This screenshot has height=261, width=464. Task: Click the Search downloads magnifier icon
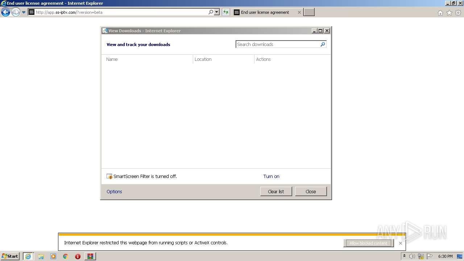point(323,44)
